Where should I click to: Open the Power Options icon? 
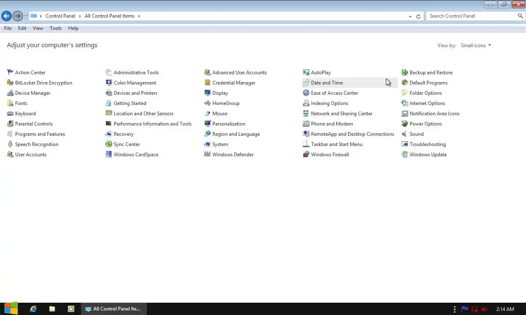point(405,124)
